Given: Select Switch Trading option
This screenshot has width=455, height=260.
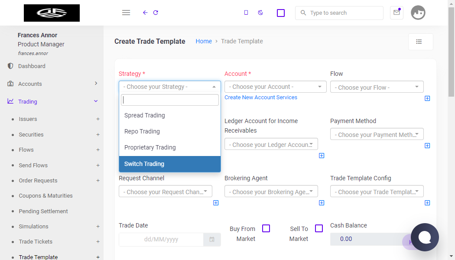Looking at the screenshot, I should point(170,164).
